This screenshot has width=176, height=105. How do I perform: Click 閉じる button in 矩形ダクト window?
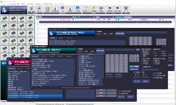click(x=146, y=81)
